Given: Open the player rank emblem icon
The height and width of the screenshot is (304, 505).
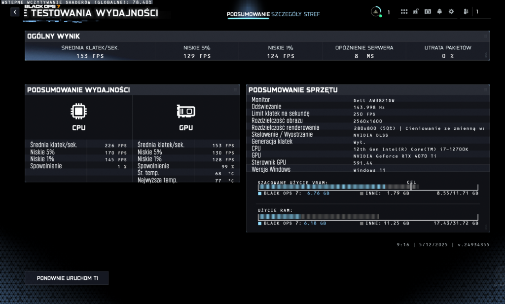Looking at the screenshot, I should coord(376,12).
